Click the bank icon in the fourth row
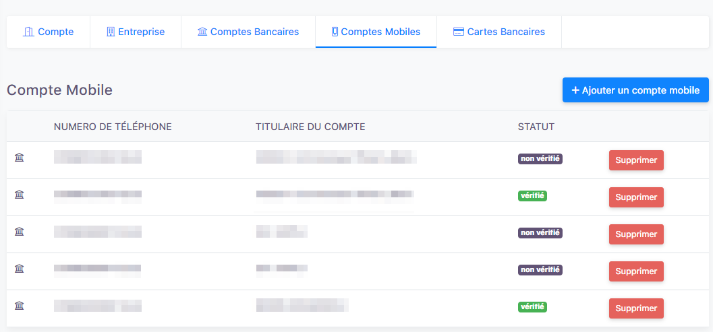The width and height of the screenshot is (713, 332). click(x=19, y=269)
